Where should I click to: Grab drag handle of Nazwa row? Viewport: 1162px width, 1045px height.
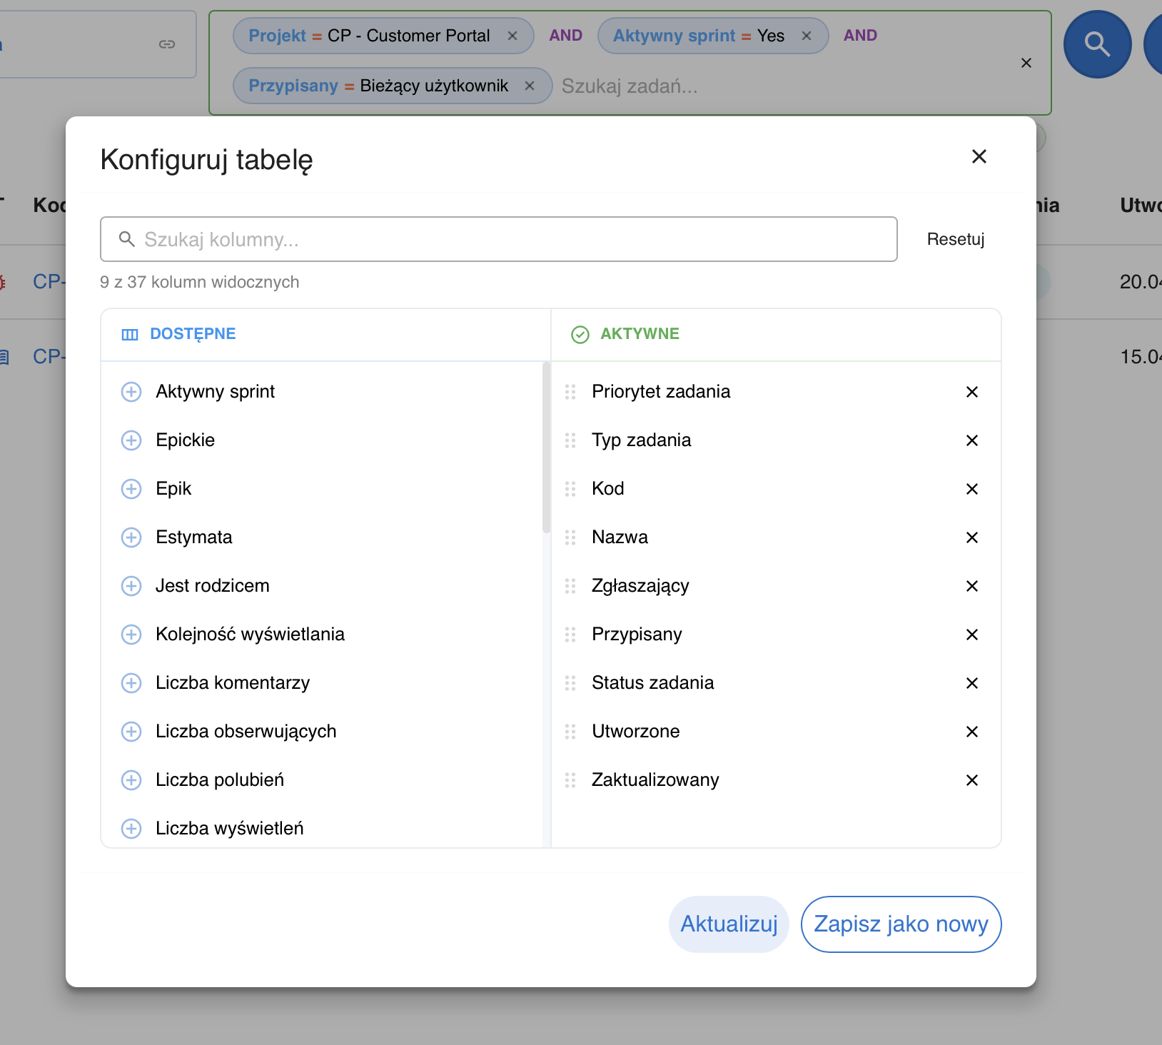(570, 537)
